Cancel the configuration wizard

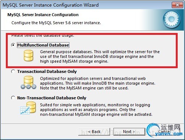(x=164, y=132)
